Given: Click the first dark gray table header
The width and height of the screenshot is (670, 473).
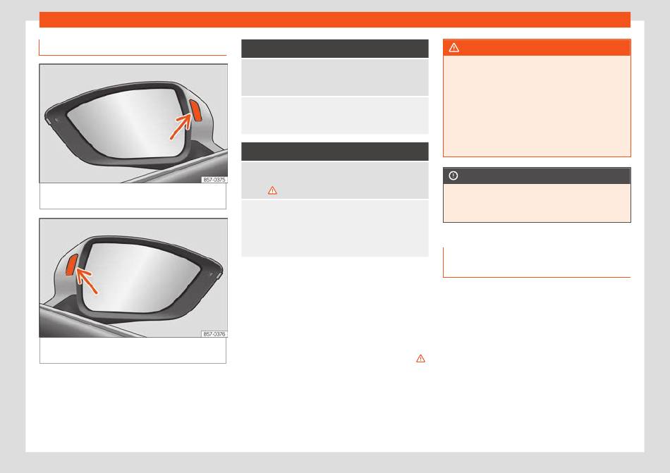Looking at the screenshot, I should click(335, 49).
